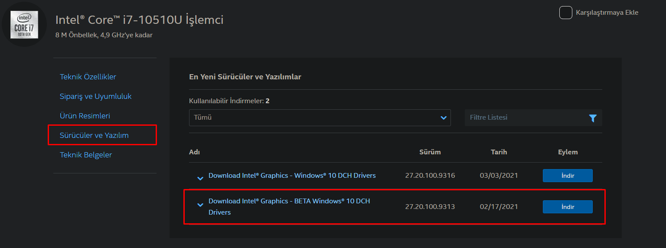Open Teknik Özellikler section
Viewport: 666px width, 248px height.
tap(88, 77)
